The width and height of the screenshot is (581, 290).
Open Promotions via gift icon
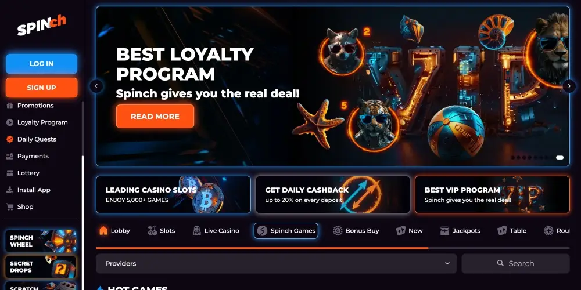click(10, 106)
